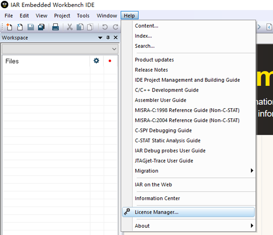This screenshot has height=235, width=273.
Task: Click the Cut scissors icon
Action: coord(70,27)
